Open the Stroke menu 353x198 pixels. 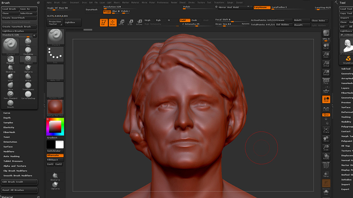[191, 2]
